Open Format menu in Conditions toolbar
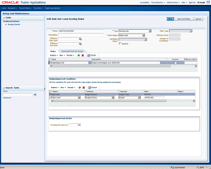The height and width of the screenshot is (169, 211). point(71,87)
